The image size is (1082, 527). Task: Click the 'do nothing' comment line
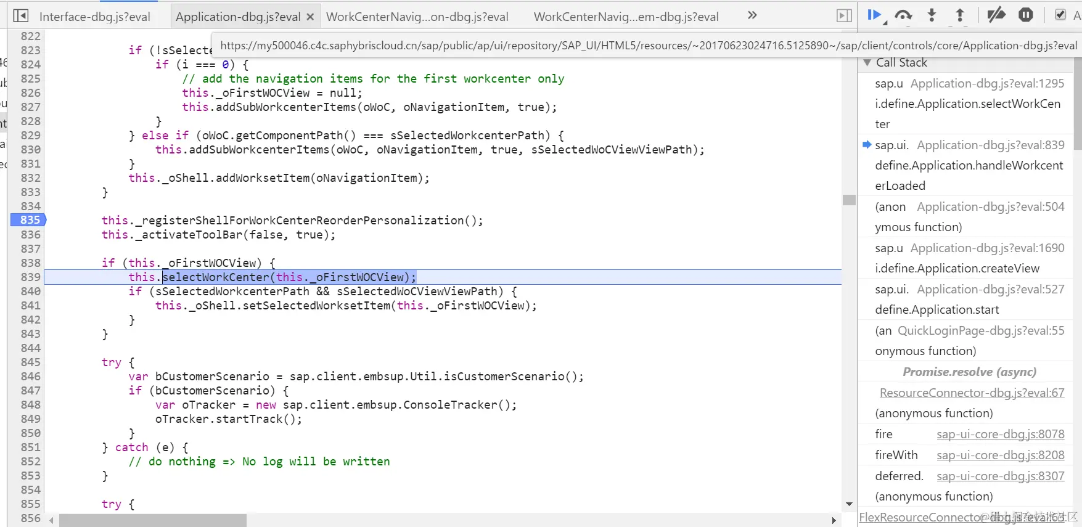pyautogui.click(x=259, y=461)
